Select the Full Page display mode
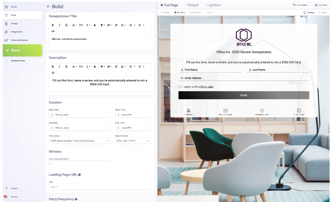This screenshot has height=202, width=332. (169, 5)
